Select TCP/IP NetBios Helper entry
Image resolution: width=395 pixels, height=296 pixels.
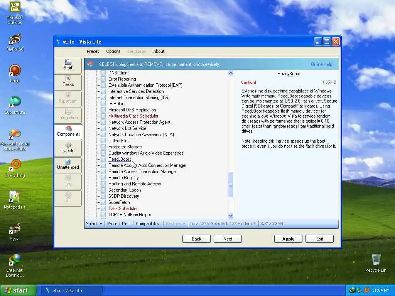point(130,215)
